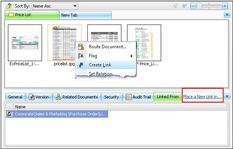Open the Related Documents tab

[77, 97]
